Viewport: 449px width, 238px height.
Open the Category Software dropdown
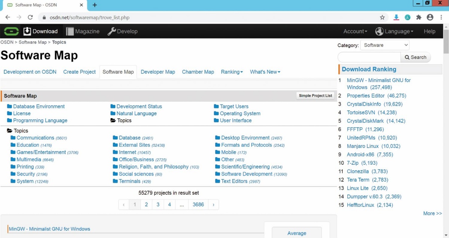(x=385, y=45)
